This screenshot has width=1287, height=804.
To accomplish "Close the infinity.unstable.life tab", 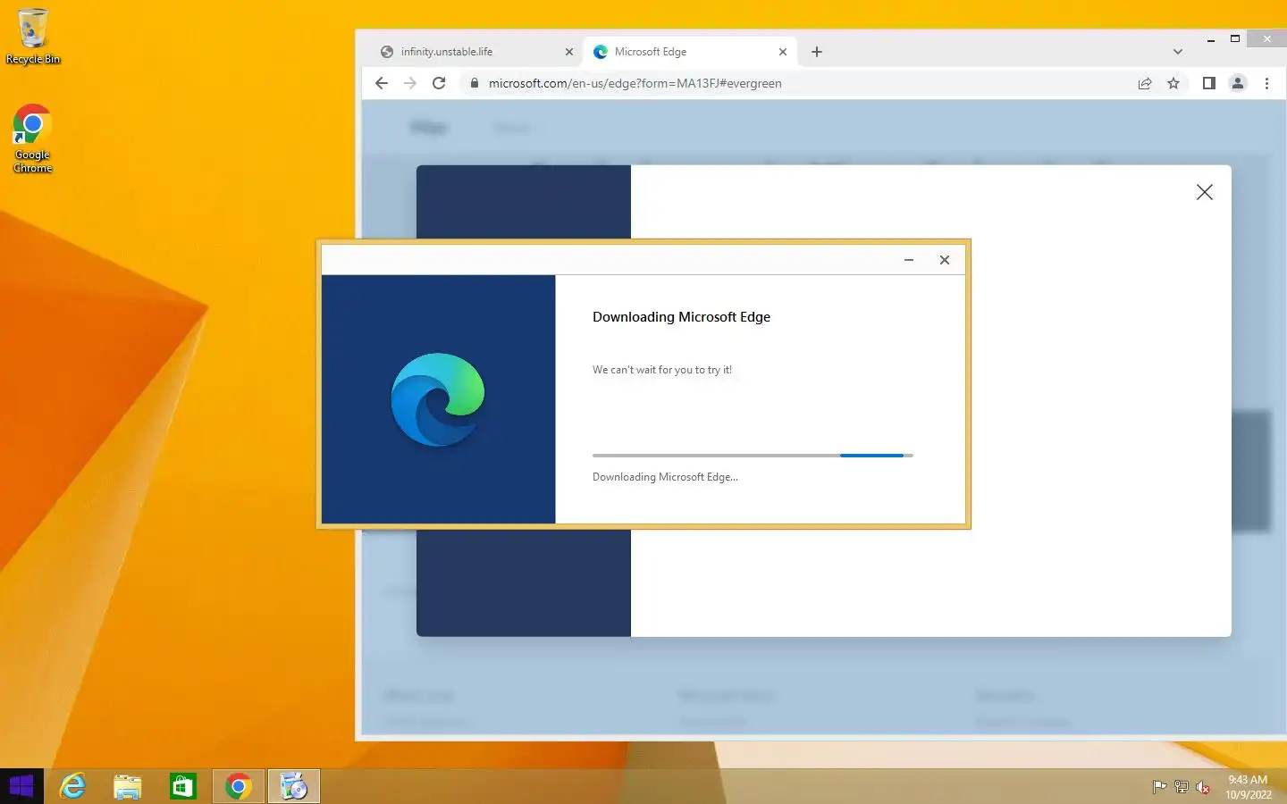I will (x=569, y=52).
